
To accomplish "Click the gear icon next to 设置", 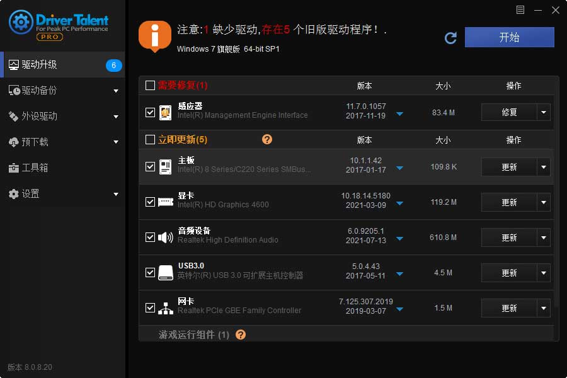I will click(x=13, y=194).
